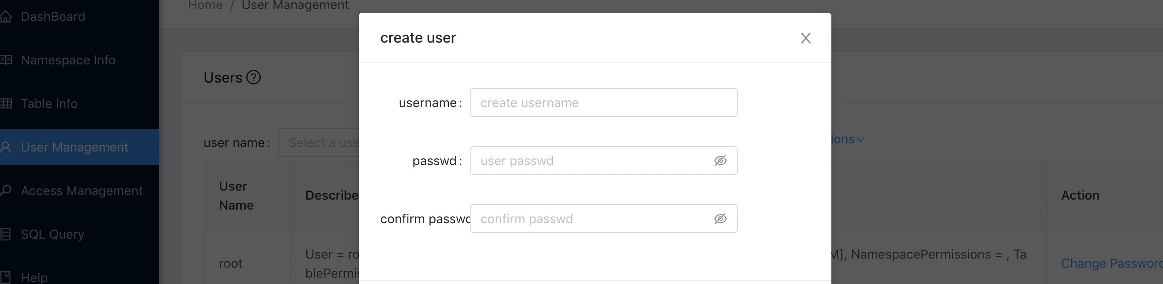The image size is (1163, 284).
Task: Close the create user dialog
Action: point(805,38)
